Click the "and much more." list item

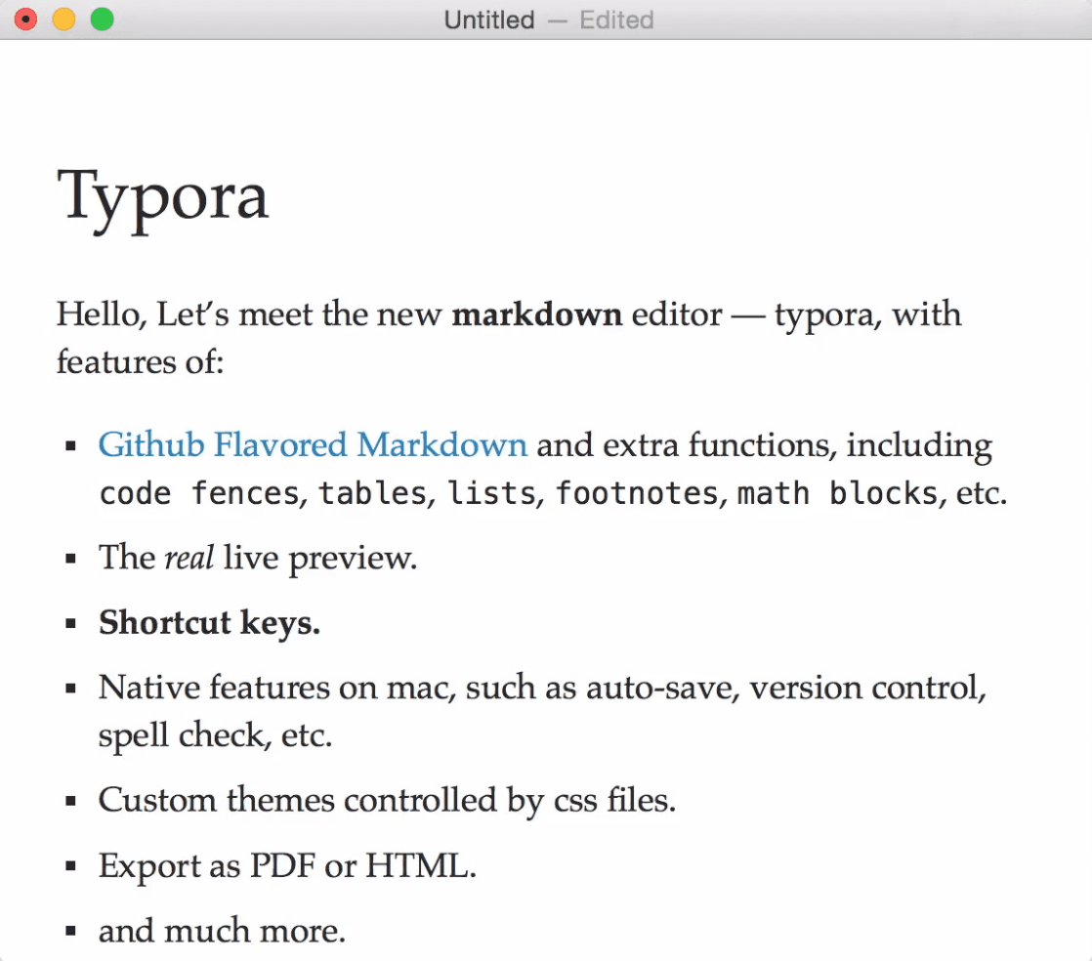[222, 931]
